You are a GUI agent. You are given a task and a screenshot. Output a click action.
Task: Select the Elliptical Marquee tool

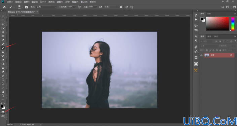coord(3,20)
